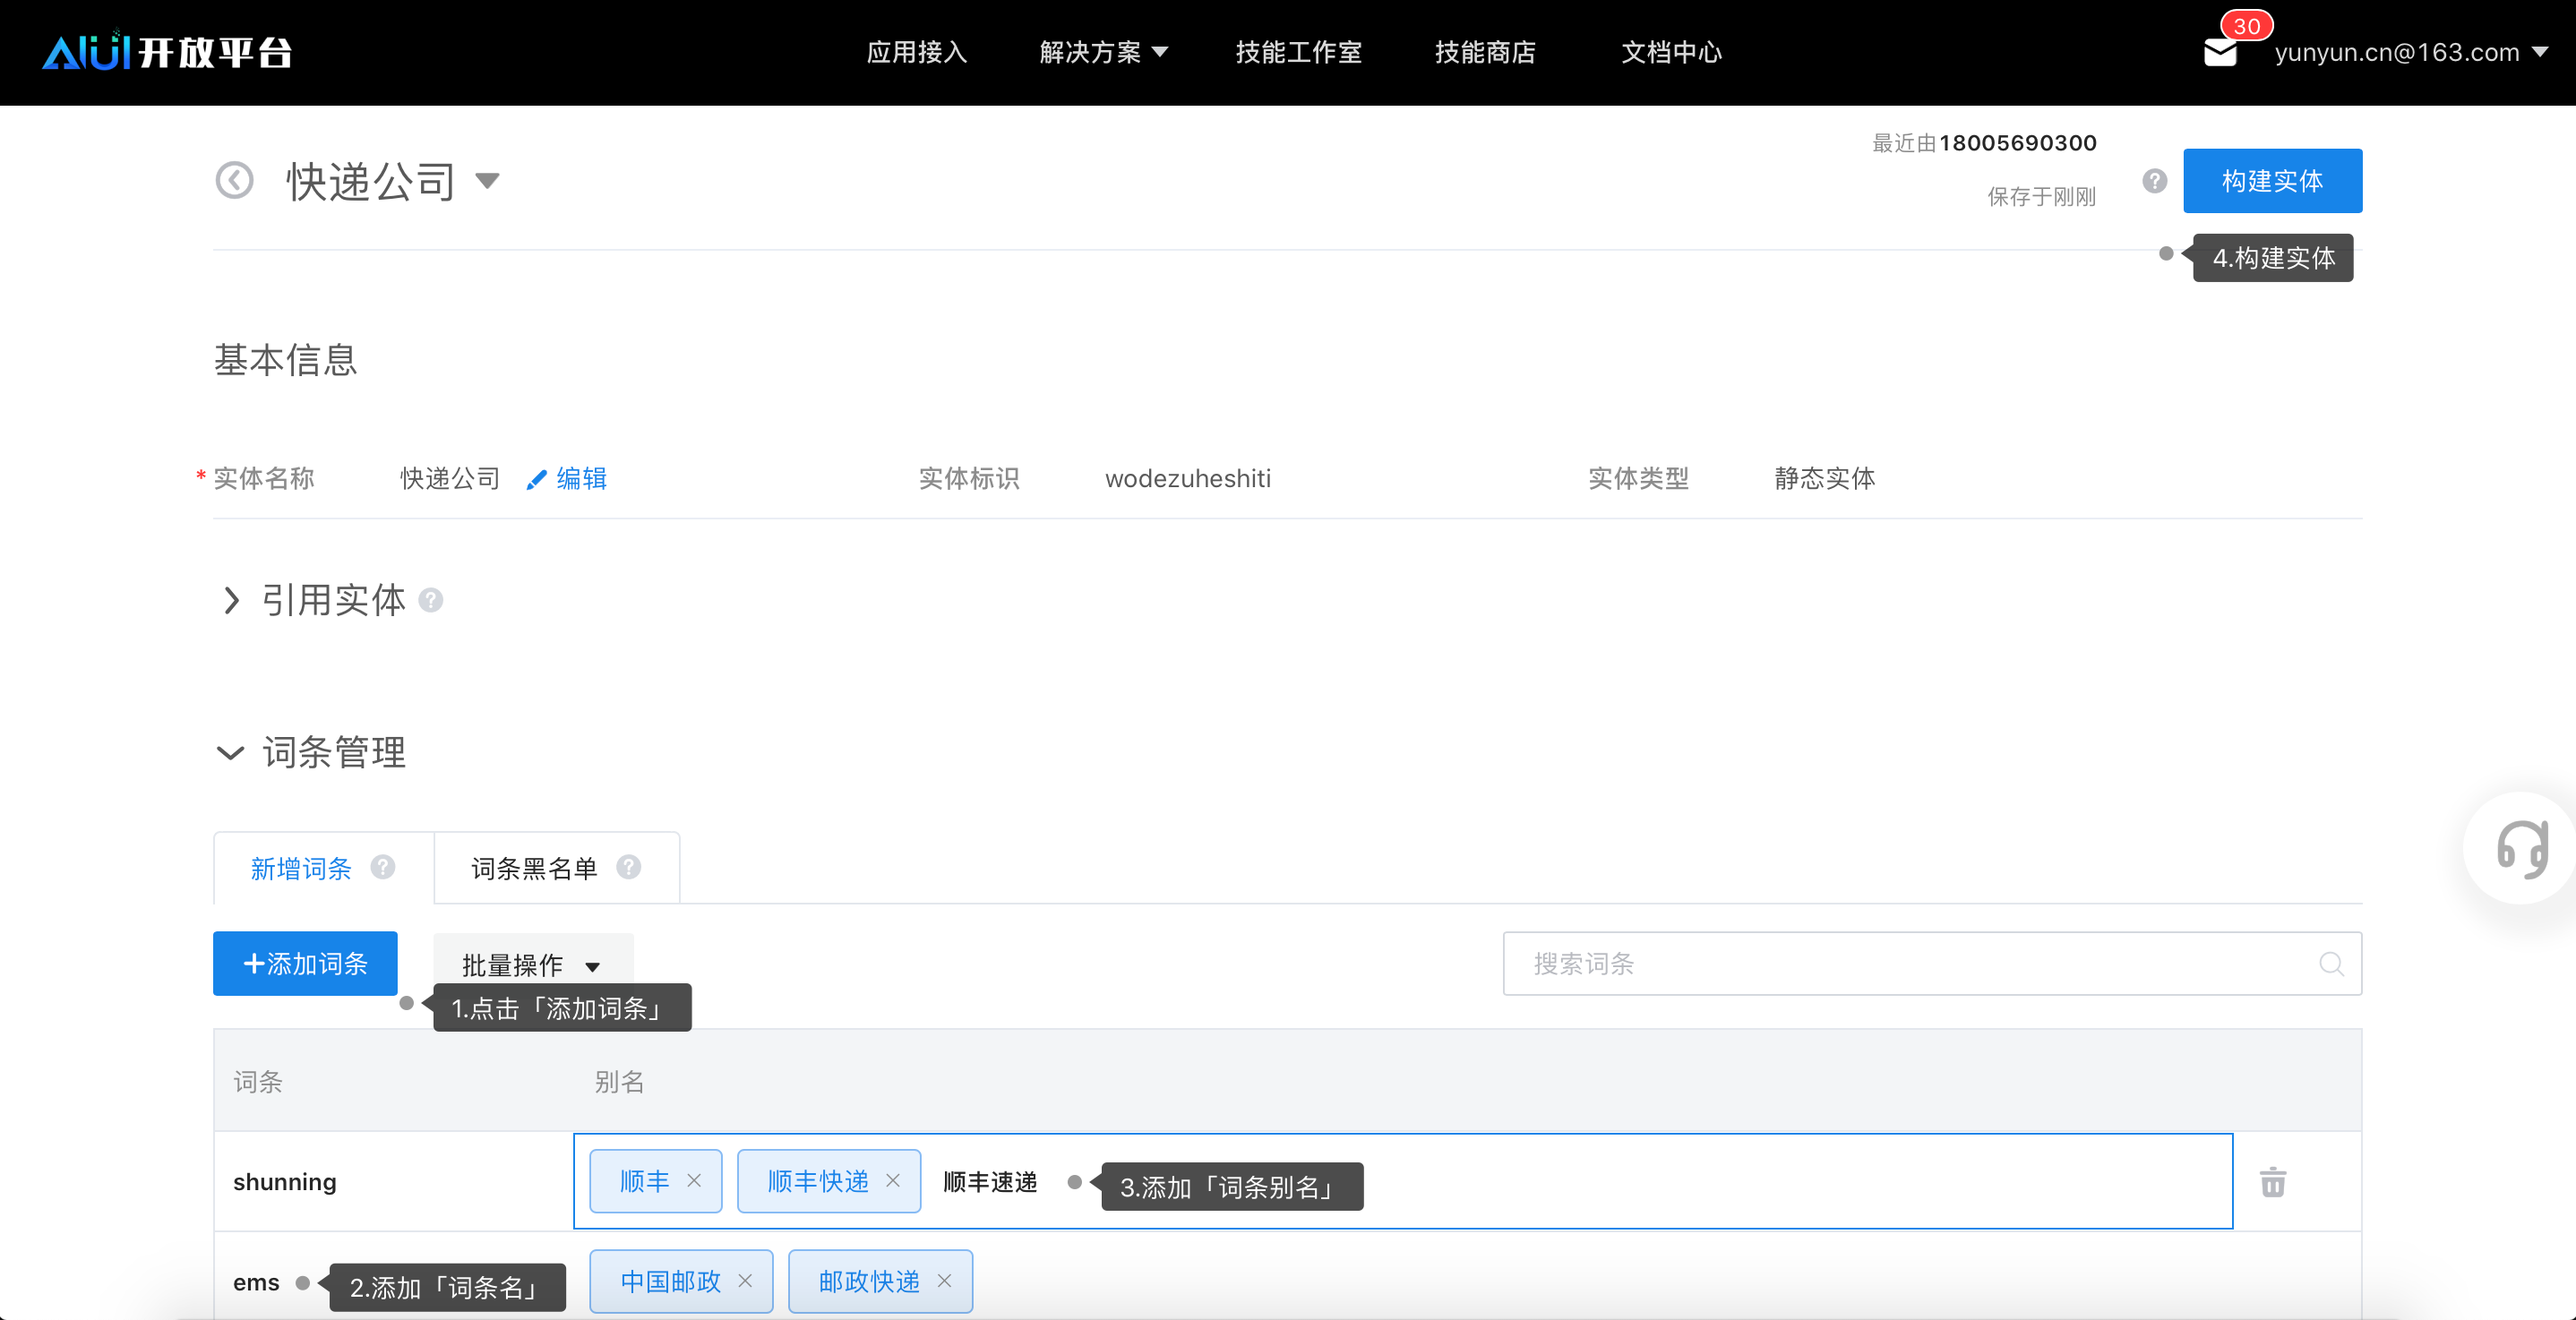The height and width of the screenshot is (1320, 2576).
Task: Click the pencil edit icon next to 编辑
Action: pyautogui.click(x=536, y=480)
